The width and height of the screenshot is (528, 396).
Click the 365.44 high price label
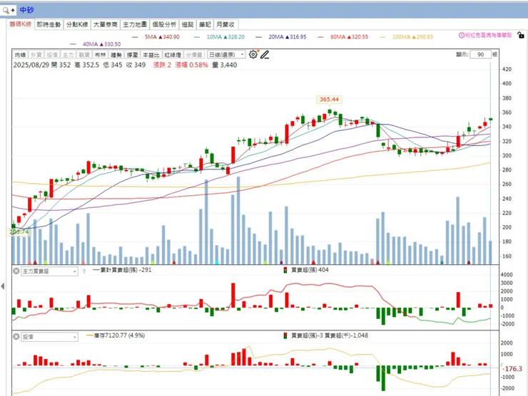[x=329, y=100]
